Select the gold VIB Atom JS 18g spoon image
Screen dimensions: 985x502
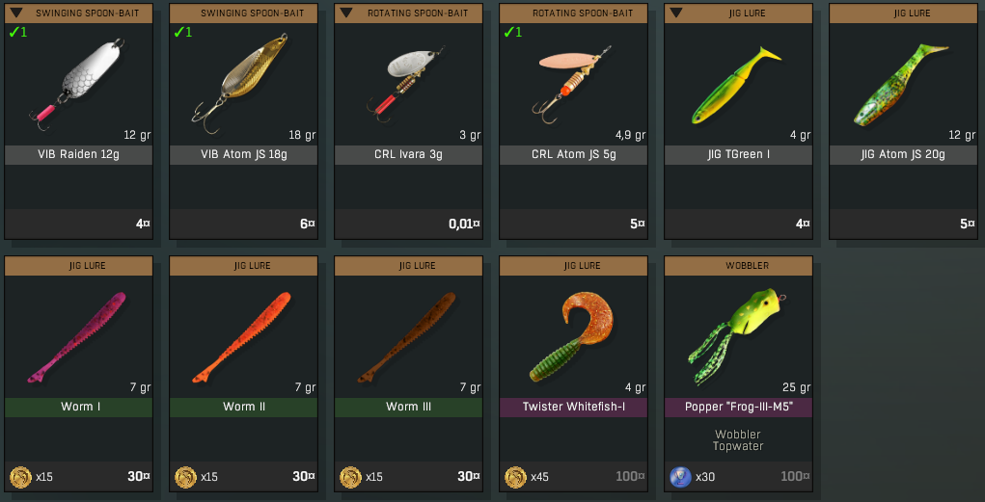coord(240,84)
